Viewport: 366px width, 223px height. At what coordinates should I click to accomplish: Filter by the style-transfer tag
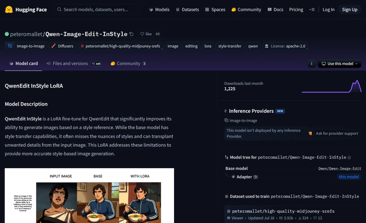(x=230, y=46)
